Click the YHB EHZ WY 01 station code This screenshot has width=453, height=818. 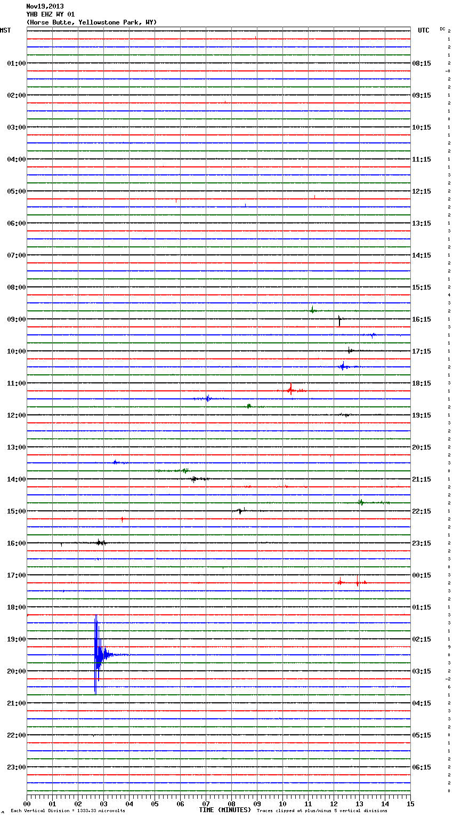[51, 14]
